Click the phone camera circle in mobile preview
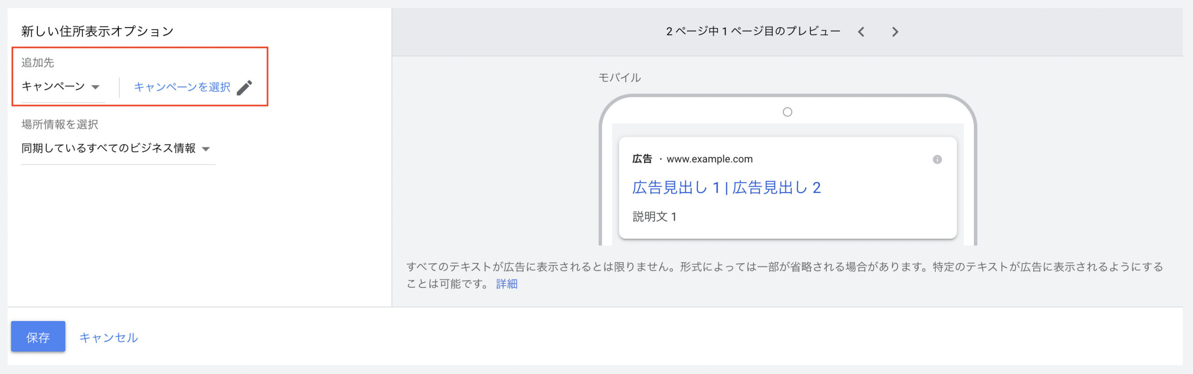 pos(788,112)
